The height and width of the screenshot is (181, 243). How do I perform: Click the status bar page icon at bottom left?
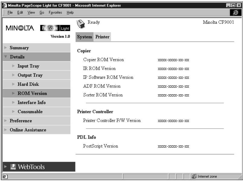click(5, 176)
